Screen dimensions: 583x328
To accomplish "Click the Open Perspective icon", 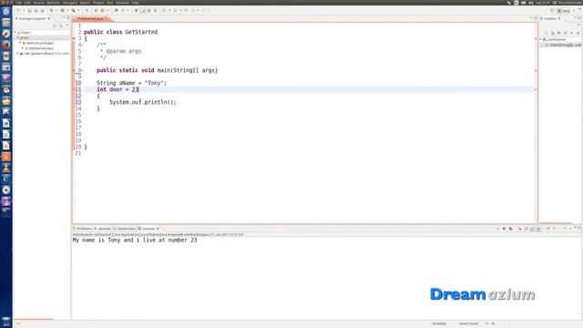I will 552,10.
